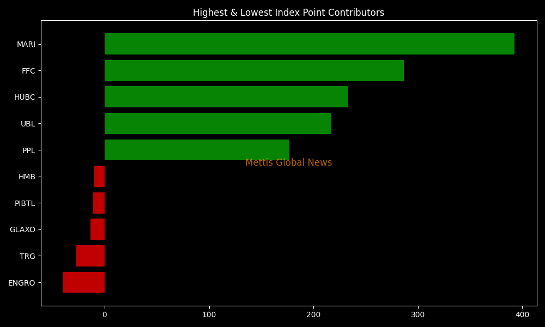Click the FFC y-axis label
This screenshot has width=545, height=327.
[x=28, y=71]
